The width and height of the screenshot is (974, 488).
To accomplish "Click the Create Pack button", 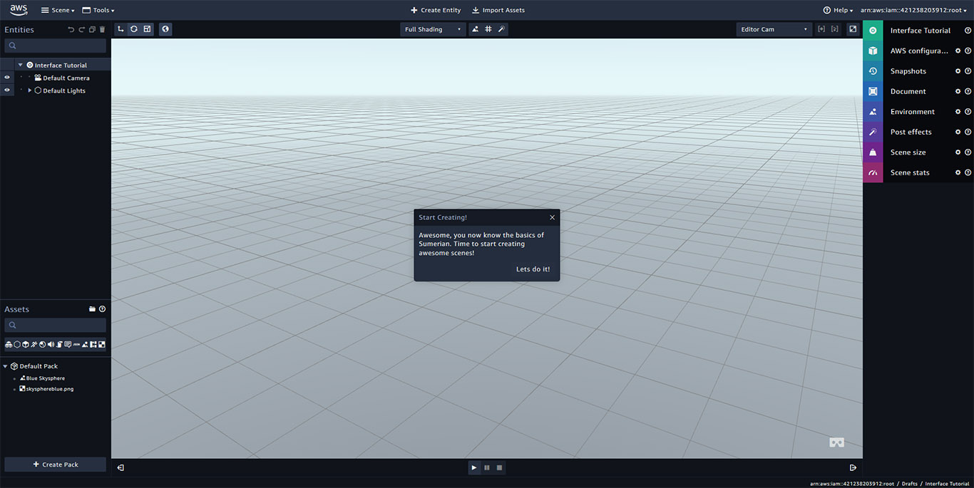I will coord(55,464).
